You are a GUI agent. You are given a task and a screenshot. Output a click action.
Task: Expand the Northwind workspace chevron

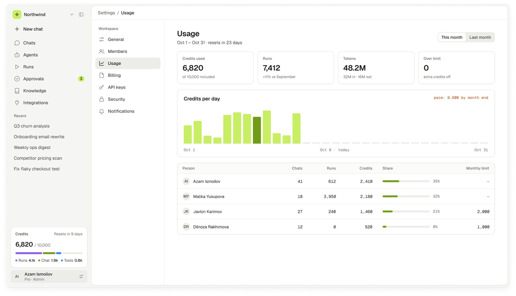point(72,15)
